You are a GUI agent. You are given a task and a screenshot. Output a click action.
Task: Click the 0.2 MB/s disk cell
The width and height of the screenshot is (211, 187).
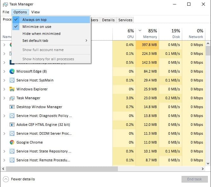[170, 98]
